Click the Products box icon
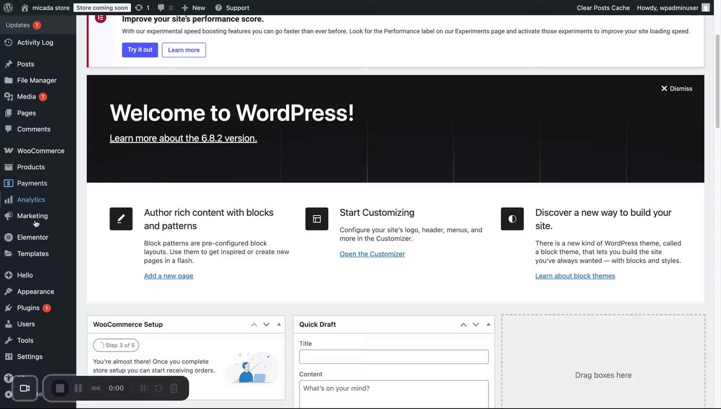Image resolution: width=721 pixels, height=409 pixels. coord(8,167)
